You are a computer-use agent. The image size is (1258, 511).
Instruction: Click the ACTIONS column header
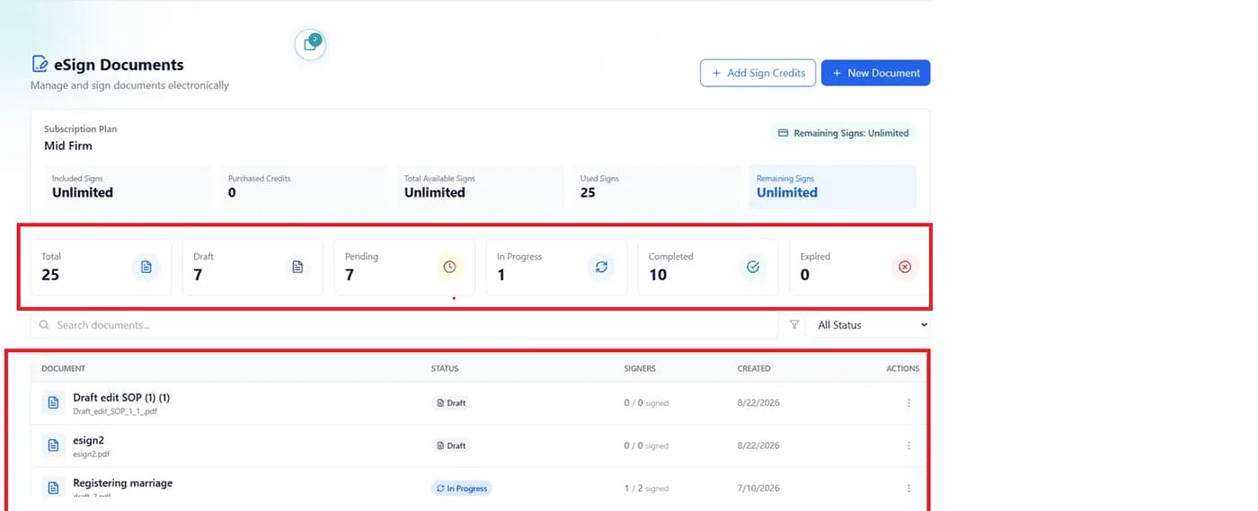point(903,368)
